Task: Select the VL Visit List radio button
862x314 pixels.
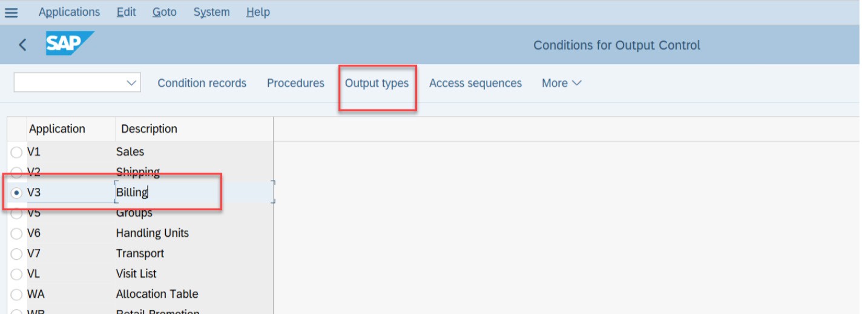Action: (x=16, y=275)
